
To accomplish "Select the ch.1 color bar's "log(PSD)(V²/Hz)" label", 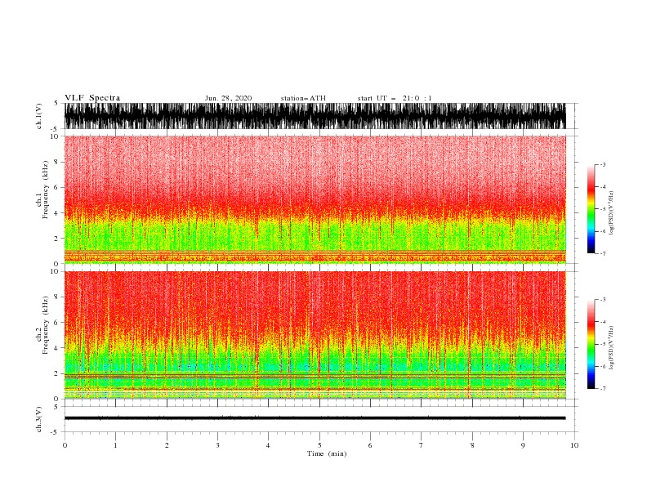I will tap(612, 213).
